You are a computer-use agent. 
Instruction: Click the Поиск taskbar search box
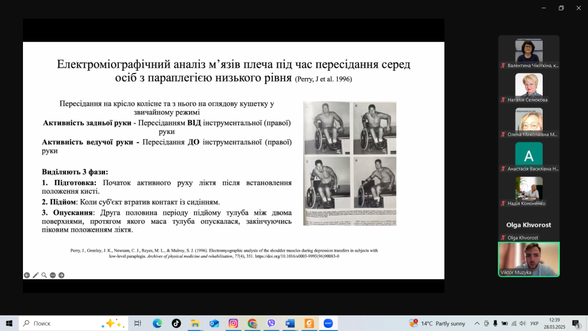click(73, 323)
